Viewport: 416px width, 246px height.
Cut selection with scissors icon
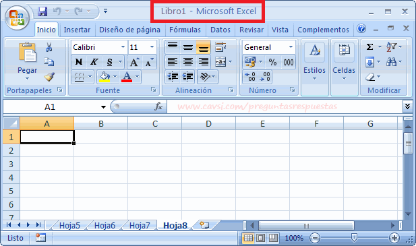pos(49,47)
